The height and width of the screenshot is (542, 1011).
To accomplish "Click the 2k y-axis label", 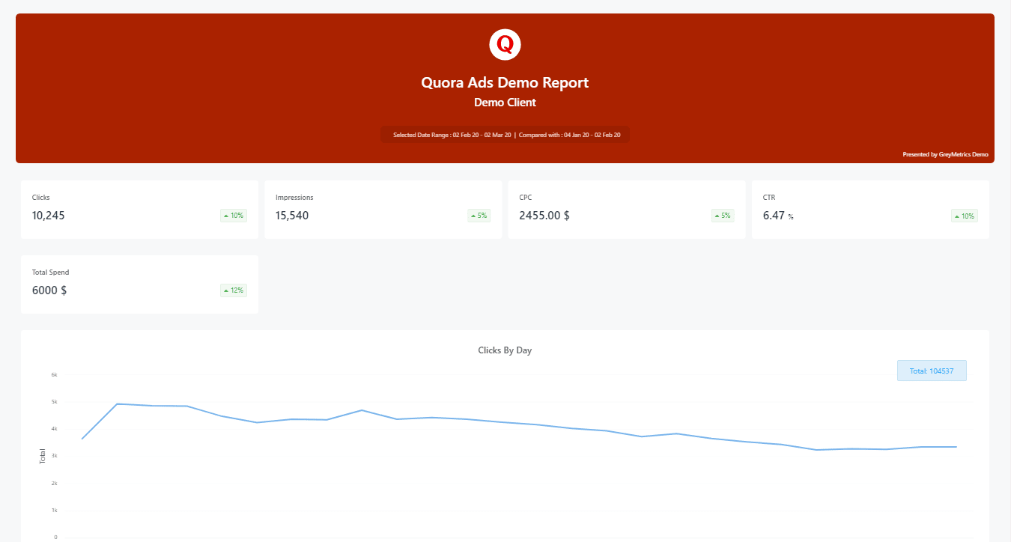I will pos(54,483).
